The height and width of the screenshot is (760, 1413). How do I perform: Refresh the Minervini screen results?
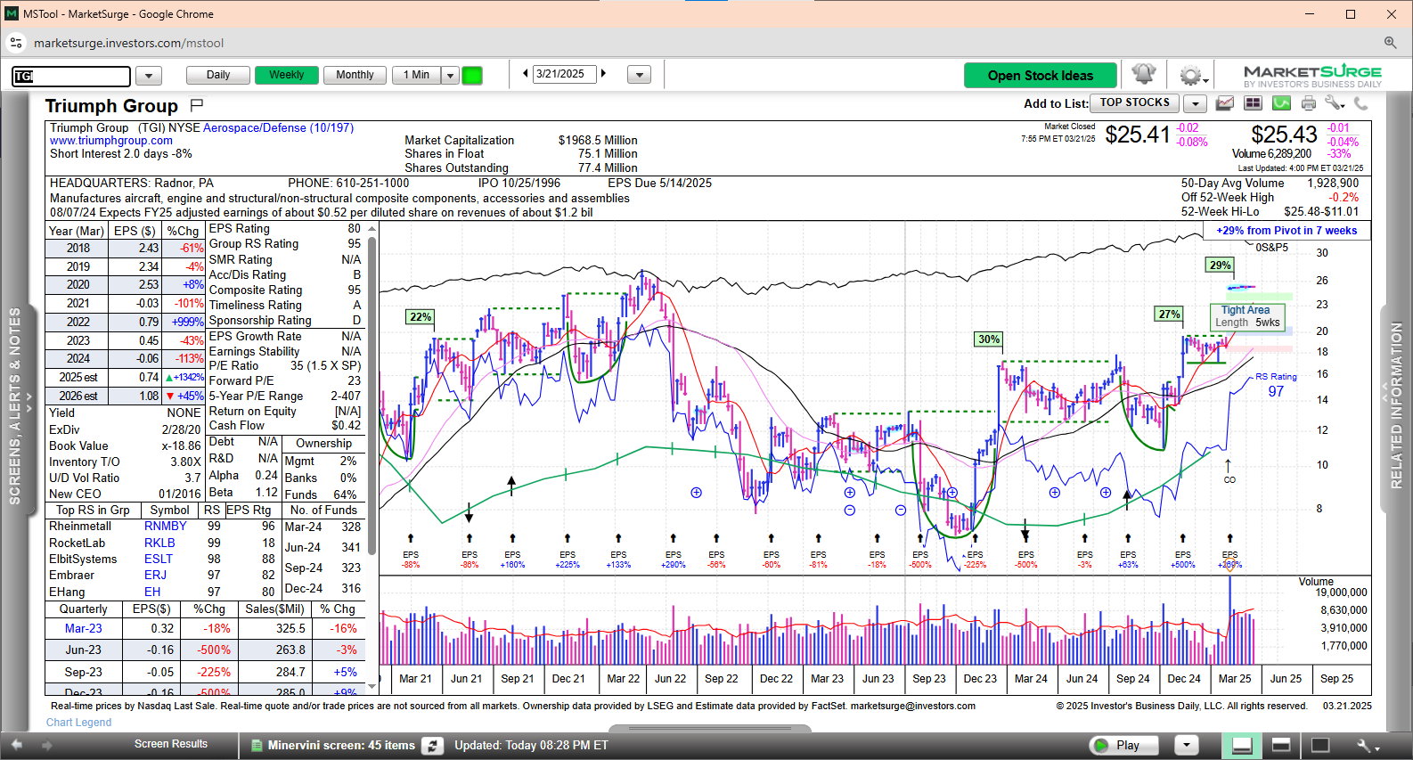coord(432,746)
